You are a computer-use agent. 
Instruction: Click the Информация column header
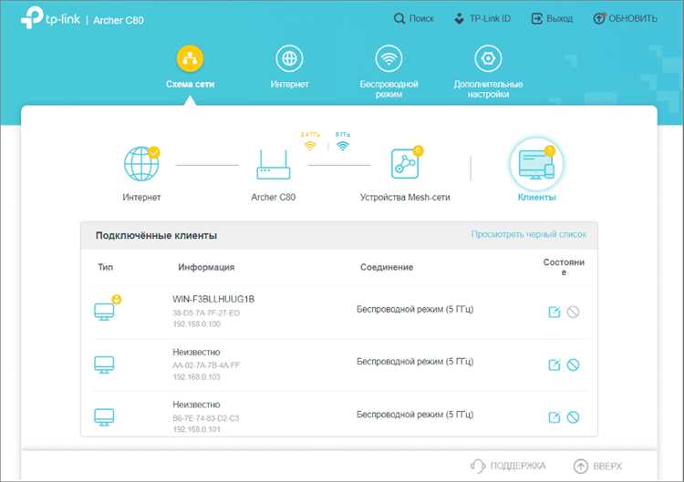click(x=206, y=267)
